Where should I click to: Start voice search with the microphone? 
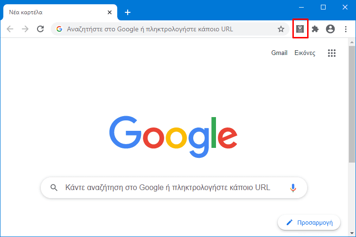[293, 188]
